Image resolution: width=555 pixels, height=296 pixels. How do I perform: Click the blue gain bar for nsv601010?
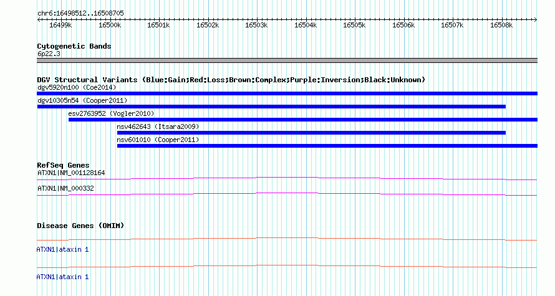pos(327,146)
